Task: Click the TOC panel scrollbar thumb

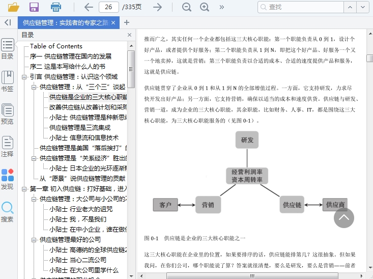Action: [131, 69]
